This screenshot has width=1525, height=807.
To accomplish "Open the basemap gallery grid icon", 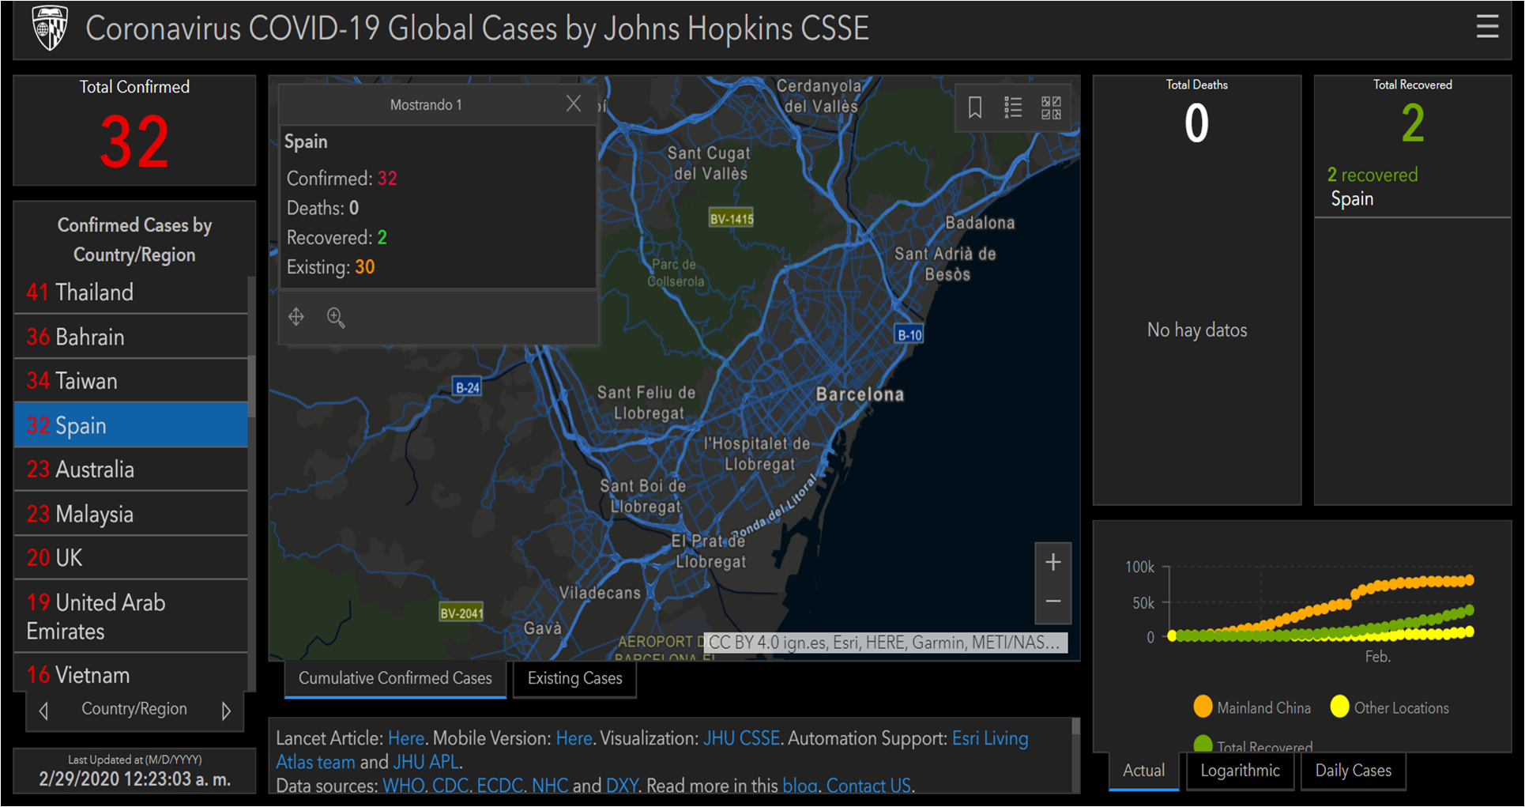I will 1051,107.
